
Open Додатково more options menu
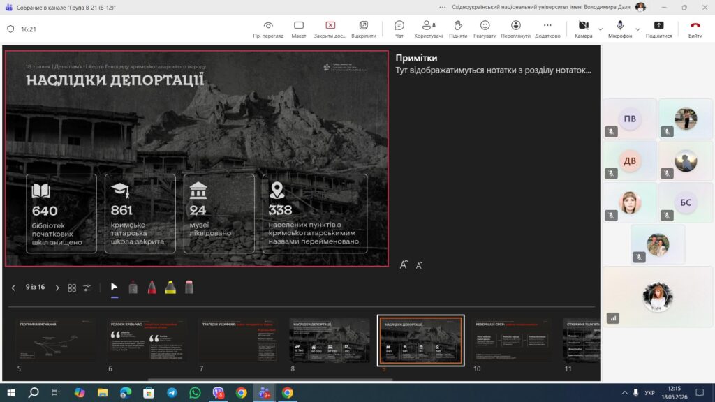pos(547,29)
